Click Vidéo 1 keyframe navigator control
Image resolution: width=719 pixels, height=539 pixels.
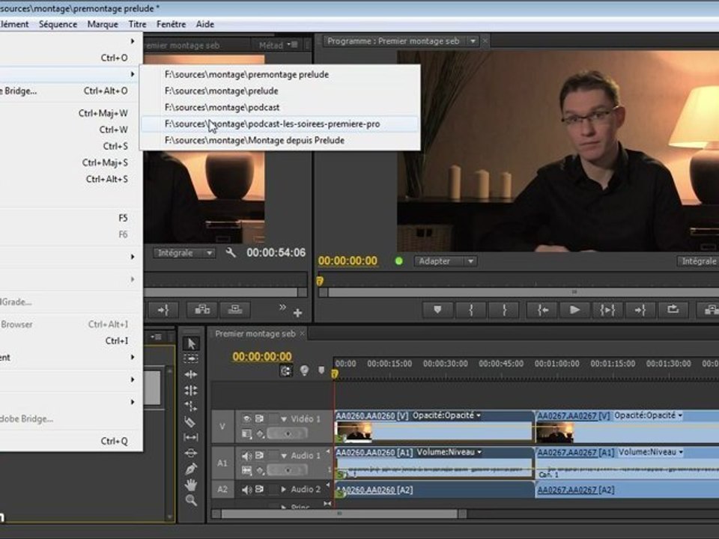click(x=288, y=433)
